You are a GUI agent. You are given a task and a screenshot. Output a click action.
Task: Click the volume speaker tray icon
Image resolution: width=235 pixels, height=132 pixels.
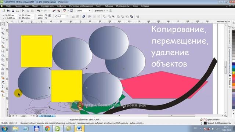213,129
